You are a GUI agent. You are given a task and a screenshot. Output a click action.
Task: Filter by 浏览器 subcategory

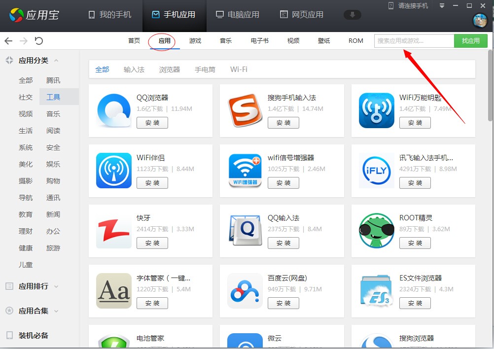click(x=170, y=70)
